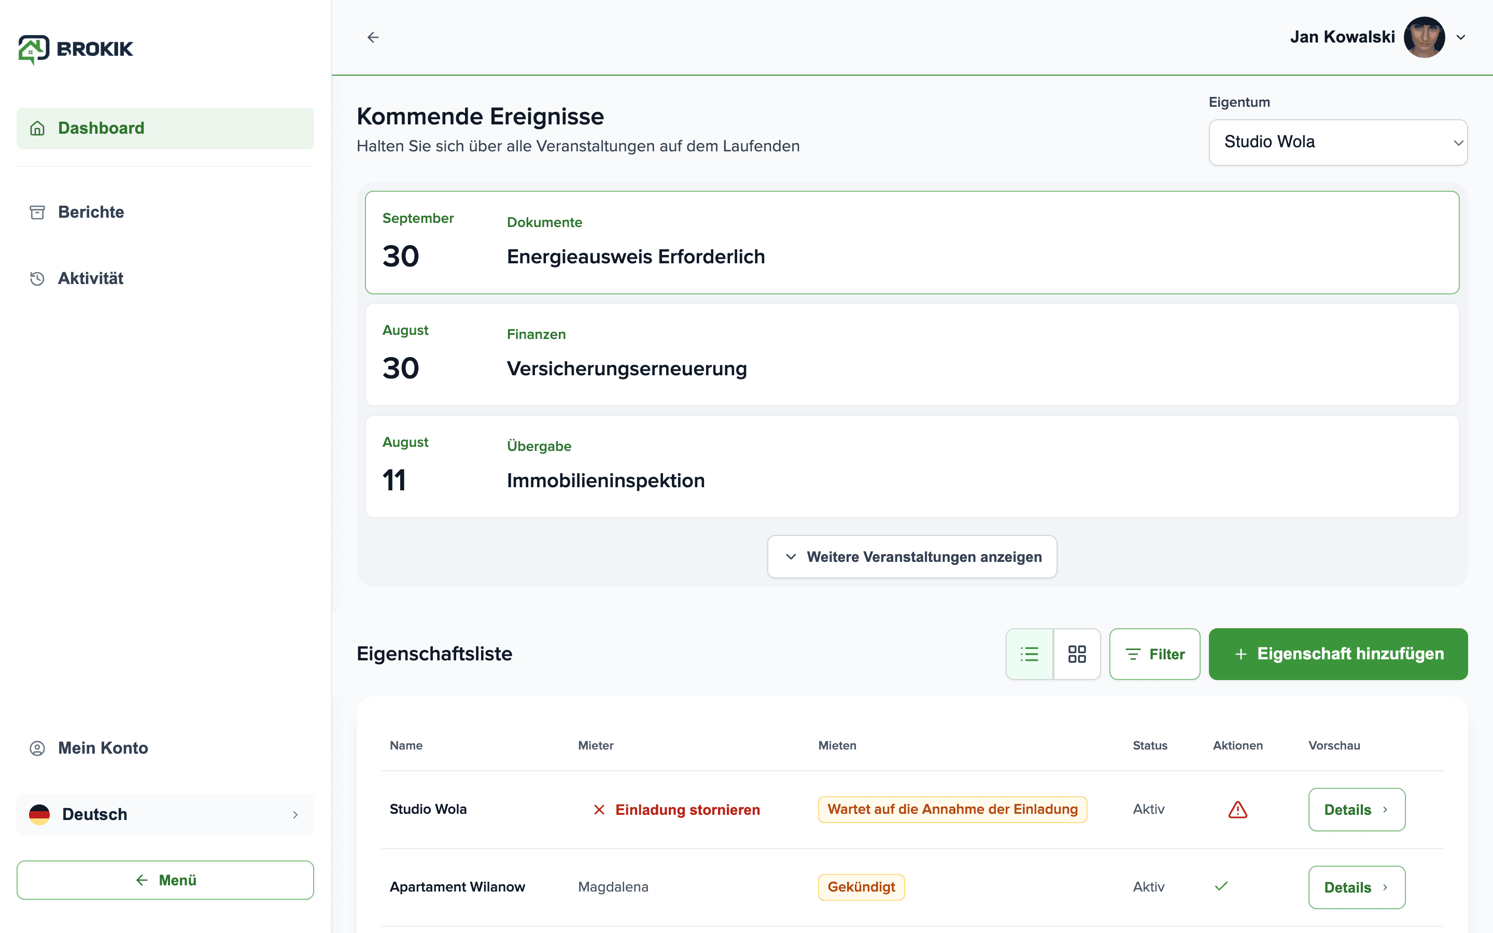Click the Kommende Ereignisse heading
Screen dimensions: 1493x933
coord(480,116)
